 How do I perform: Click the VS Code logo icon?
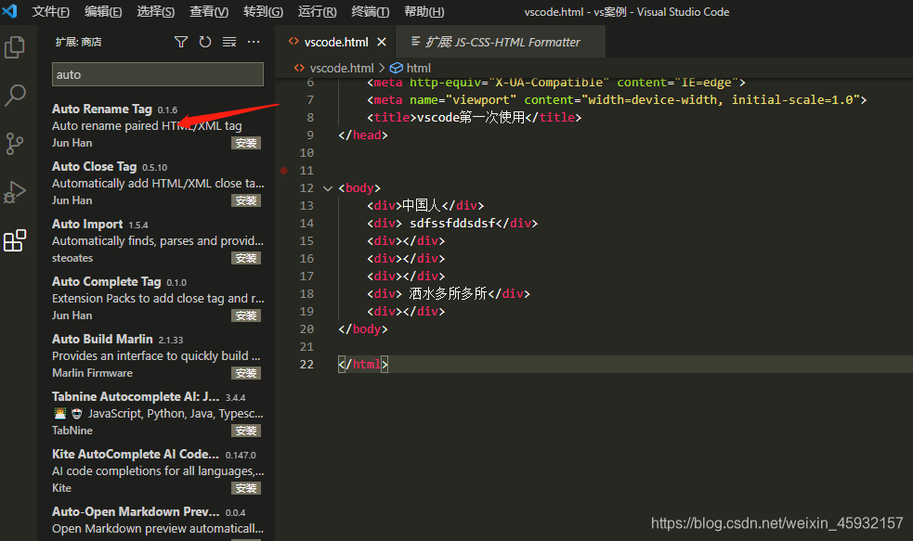[10, 11]
